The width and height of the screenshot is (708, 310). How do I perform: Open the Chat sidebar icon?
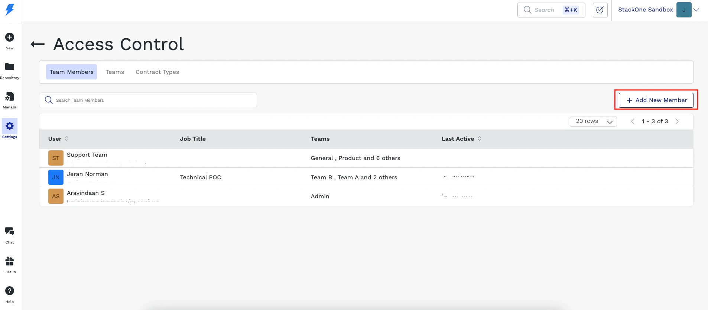pyautogui.click(x=10, y=231)
